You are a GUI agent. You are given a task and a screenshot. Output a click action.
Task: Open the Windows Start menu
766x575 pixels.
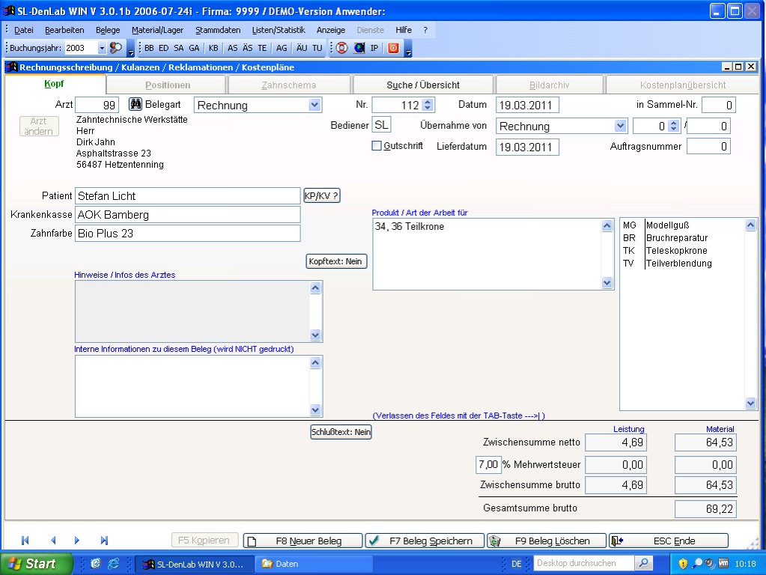[36, 564]
